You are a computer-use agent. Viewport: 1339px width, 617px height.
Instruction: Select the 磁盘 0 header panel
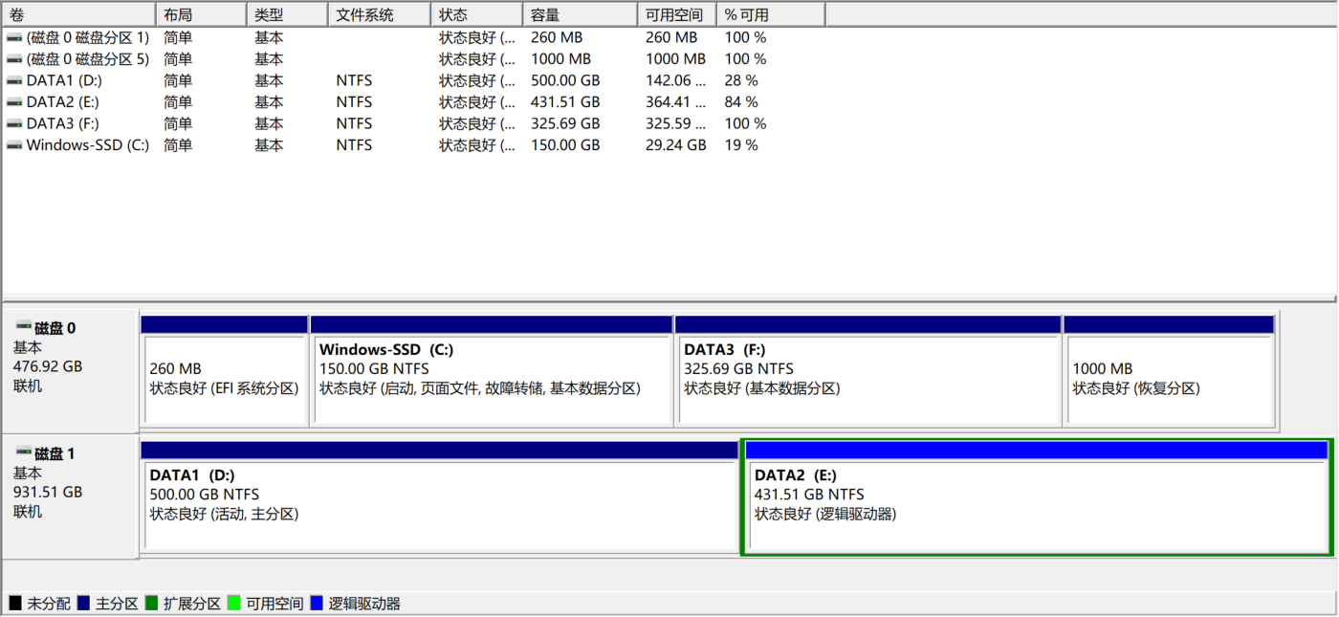pyautogui.click(x=71, y=369)
